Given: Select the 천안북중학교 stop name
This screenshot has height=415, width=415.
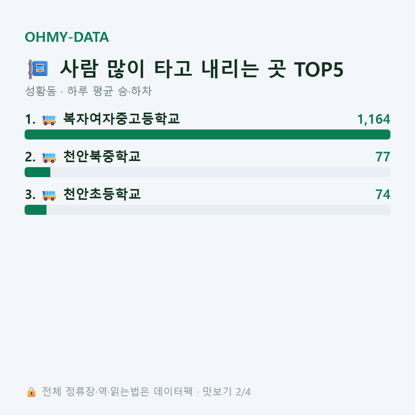Looking at the screenshot, I should point(102,156).
